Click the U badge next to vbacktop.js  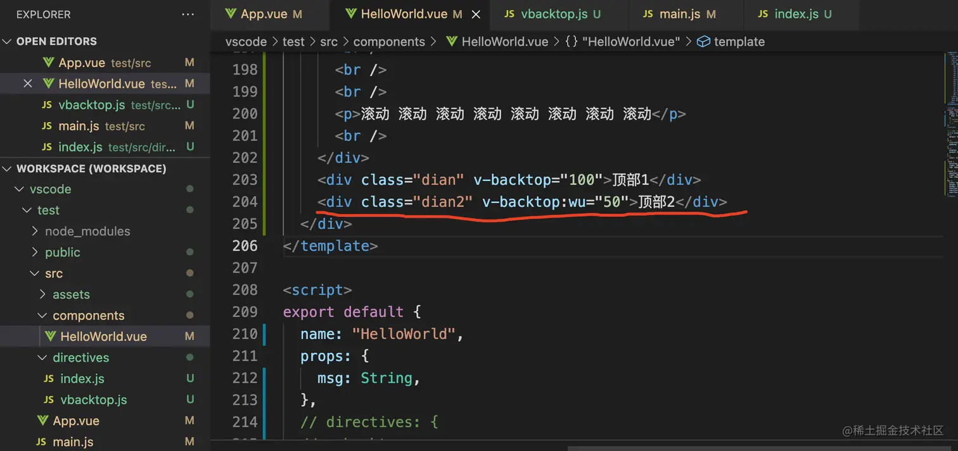pos(190,104)
